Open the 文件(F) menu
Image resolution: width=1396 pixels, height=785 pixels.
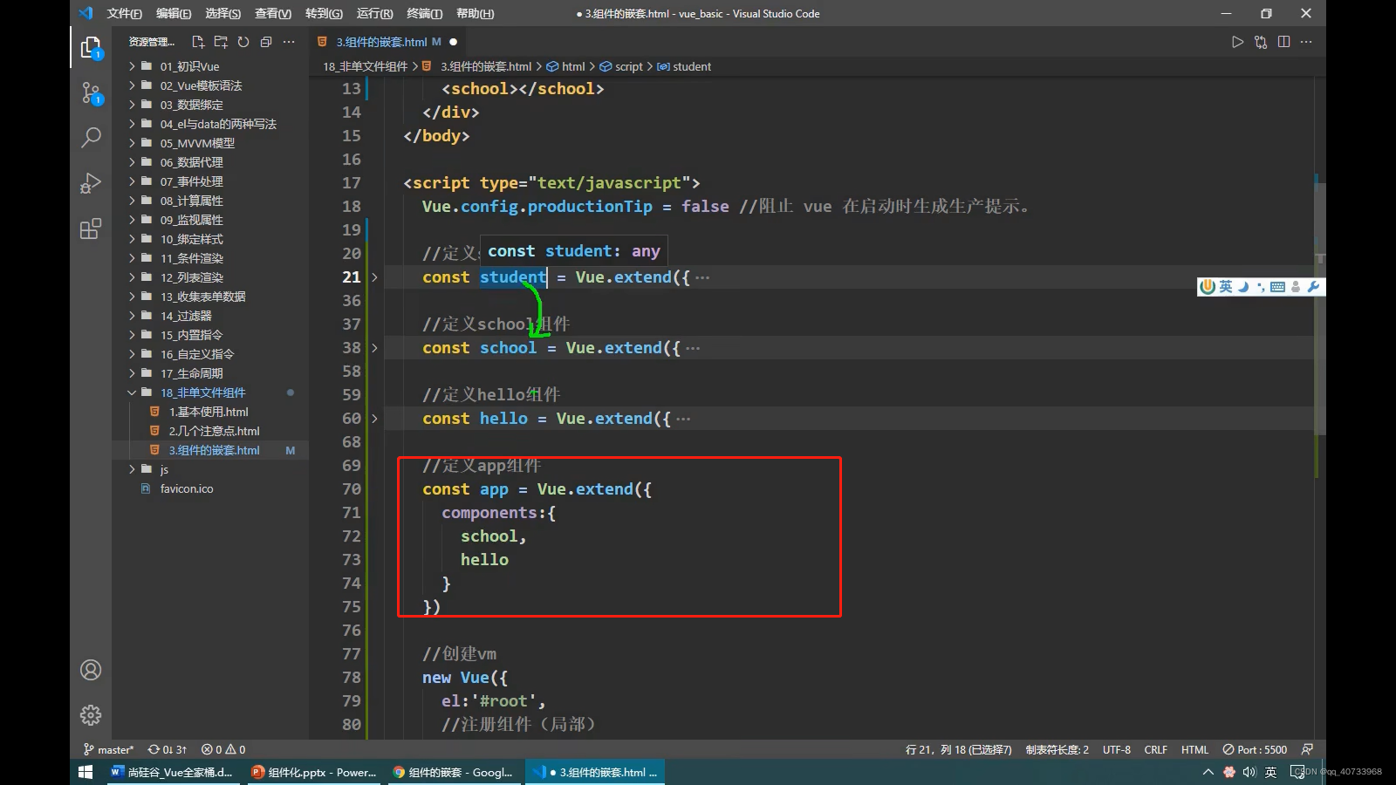[x=124, y=13]
